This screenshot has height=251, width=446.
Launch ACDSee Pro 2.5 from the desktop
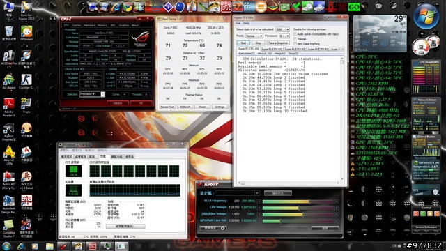(x=9, y=59)
